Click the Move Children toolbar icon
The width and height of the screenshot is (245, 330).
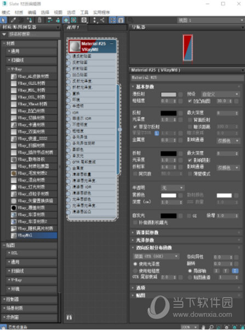[x=50, y=20]
